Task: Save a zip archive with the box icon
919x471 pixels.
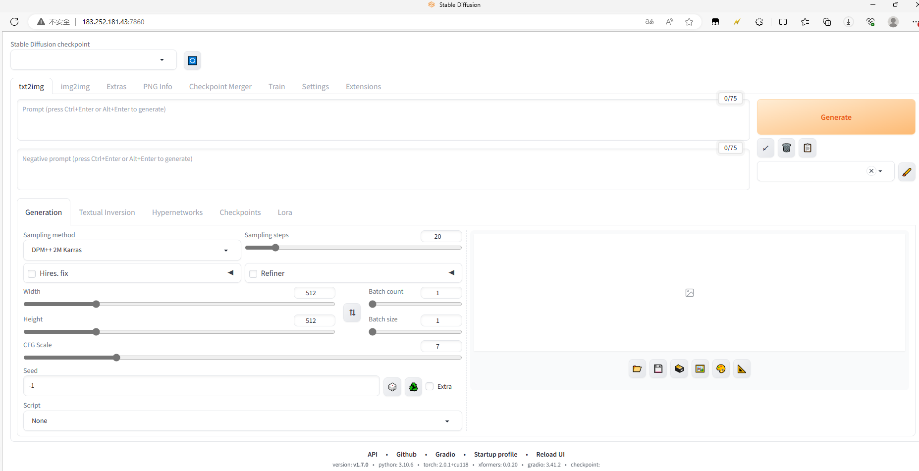Action: coord(679,368)
